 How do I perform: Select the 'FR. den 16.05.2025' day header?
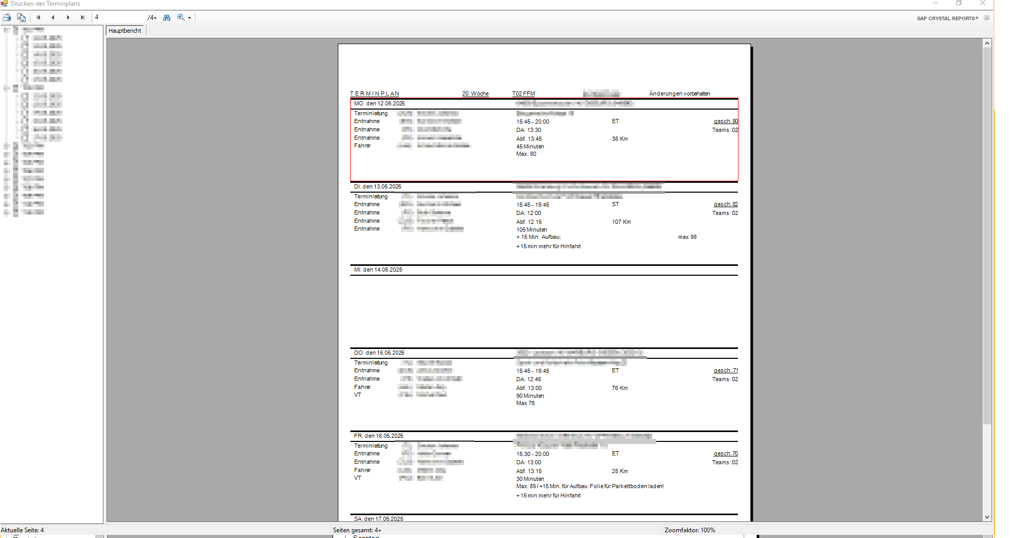(x=379, y=436)
